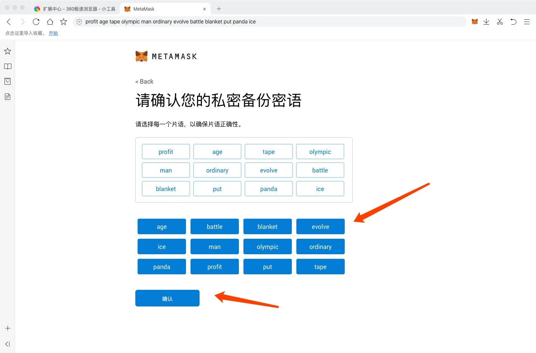Click the page refresh icon

36,22
